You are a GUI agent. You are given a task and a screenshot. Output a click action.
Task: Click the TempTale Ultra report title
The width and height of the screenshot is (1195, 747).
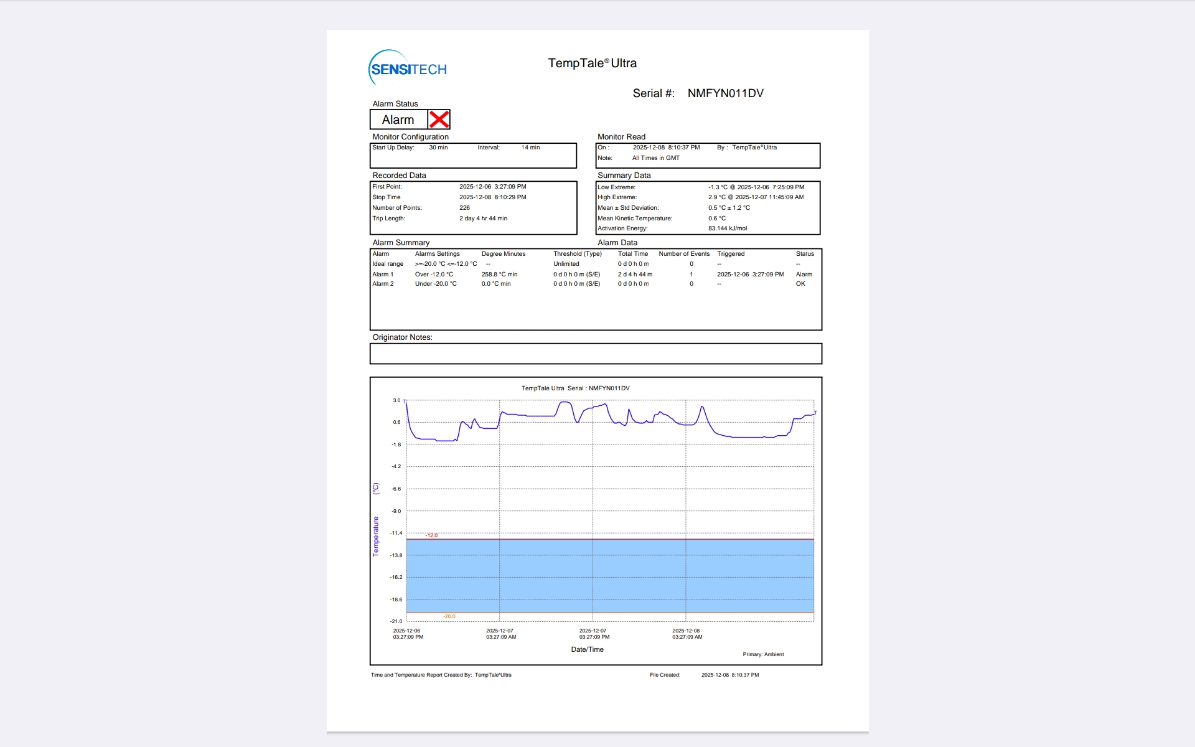tap(592, 63)
